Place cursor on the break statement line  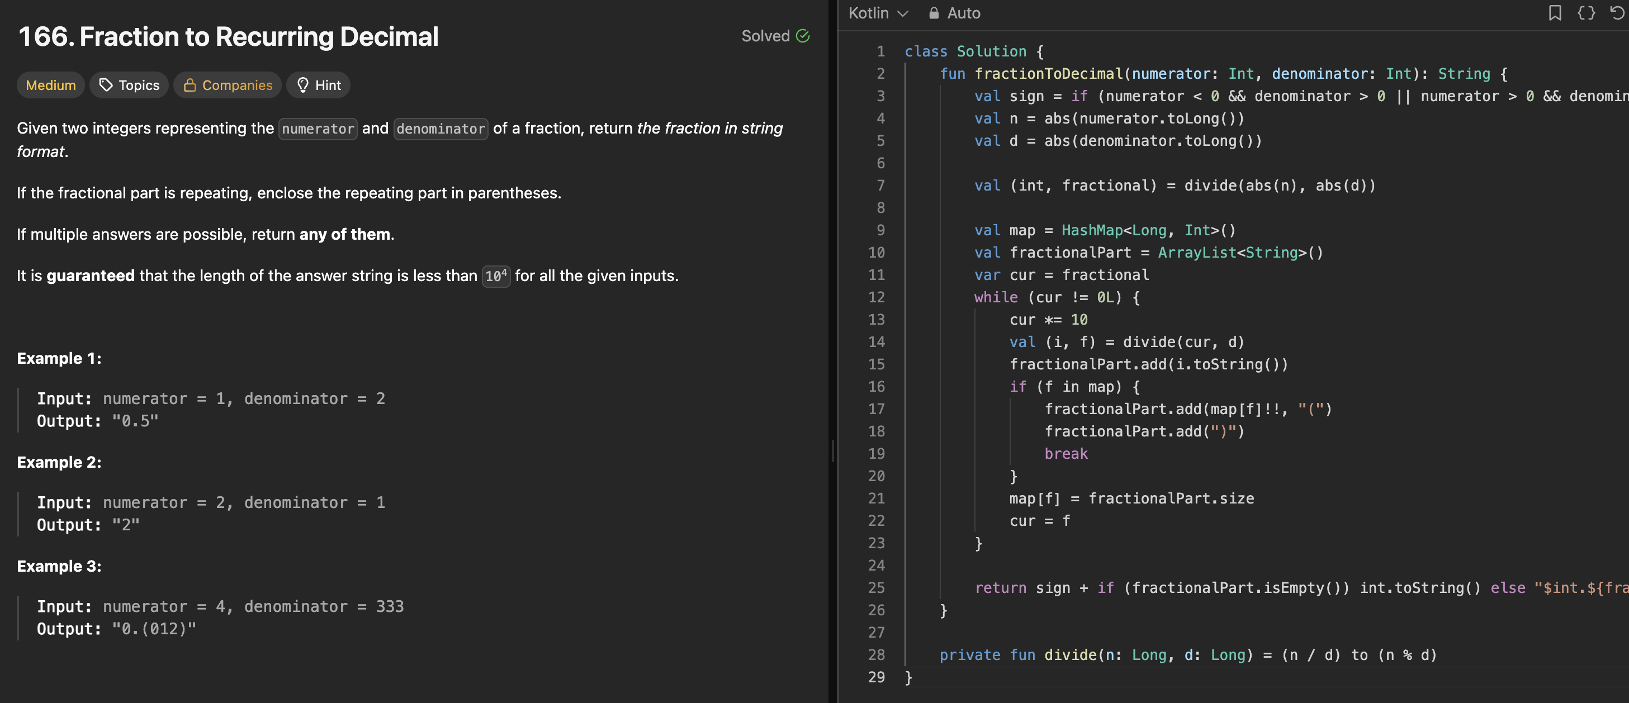coord(1066,453)
